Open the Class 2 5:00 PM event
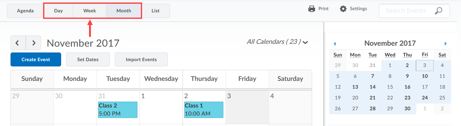The height and width of the screenshot is (126, 461). tap(118, 110)
